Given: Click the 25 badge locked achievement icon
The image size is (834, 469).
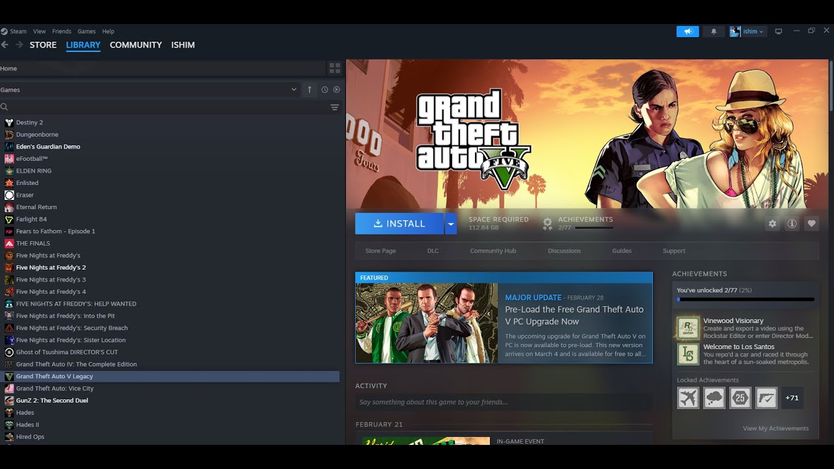Looking at the screenshot, I should [740, 397].
